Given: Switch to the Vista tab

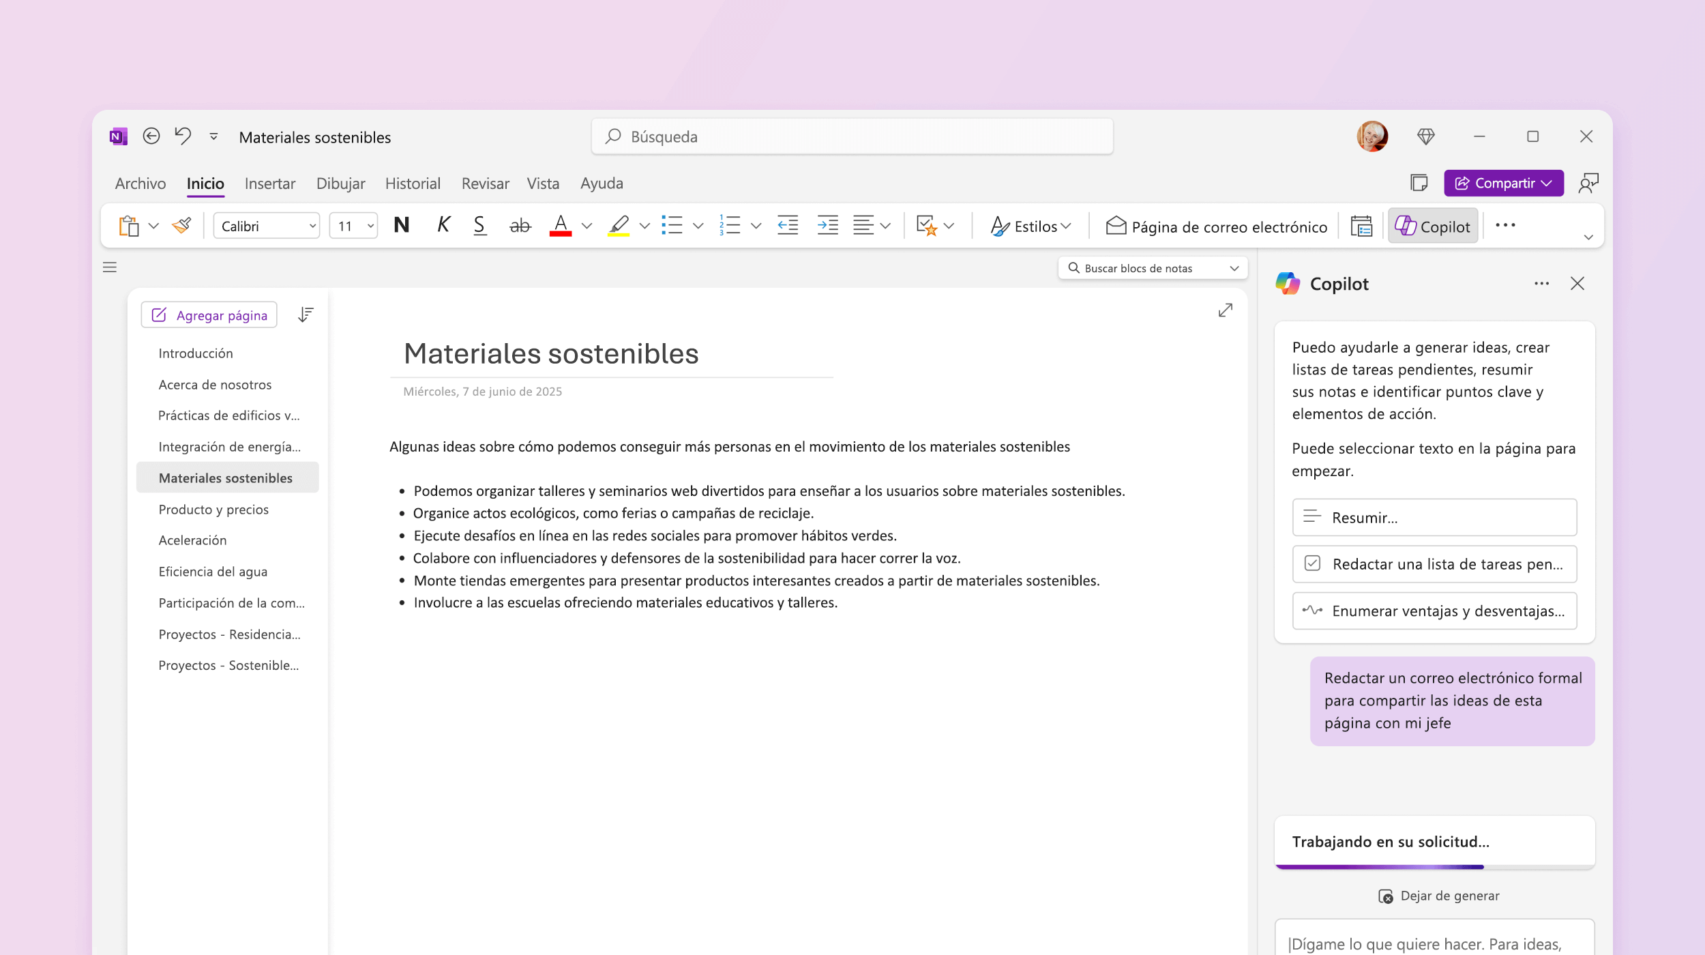Looking at the screenshot, I should click(543, 183).
